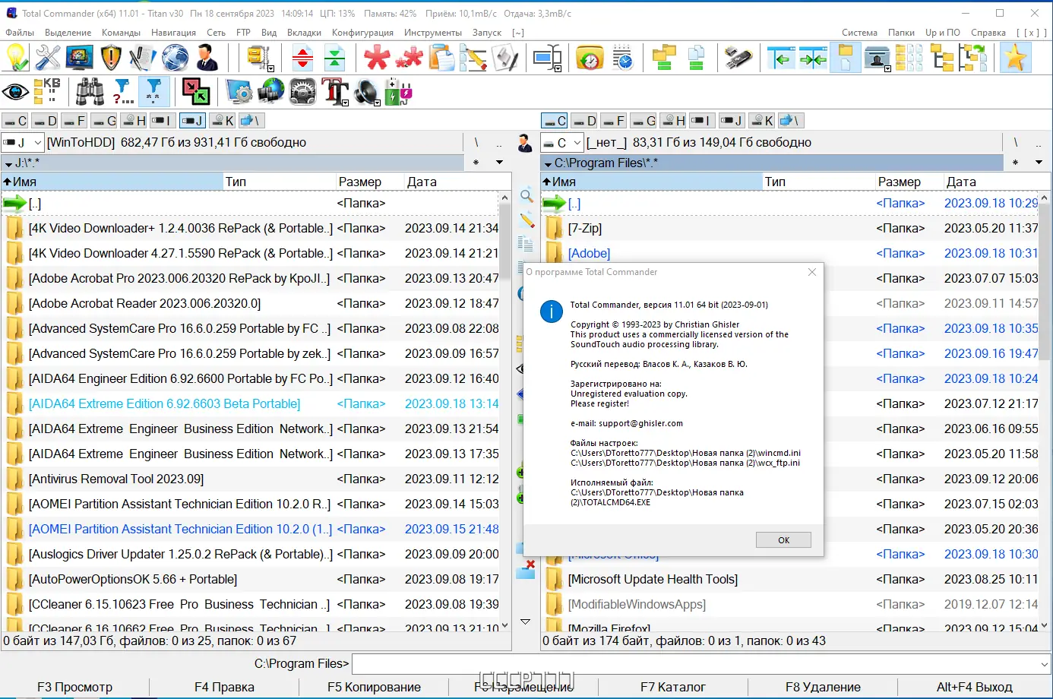Switch right panel to drive H button

[x=673, y=121]
